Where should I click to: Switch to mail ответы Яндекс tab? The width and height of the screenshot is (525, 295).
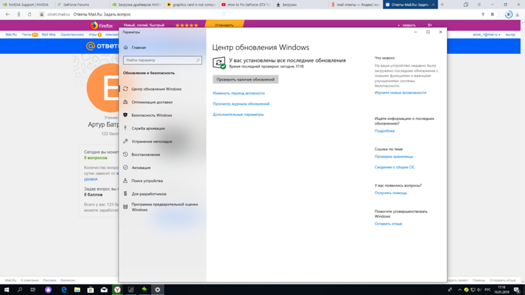click(355, 5)
